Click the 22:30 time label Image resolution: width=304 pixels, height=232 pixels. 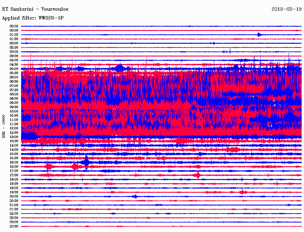point(14,218)
